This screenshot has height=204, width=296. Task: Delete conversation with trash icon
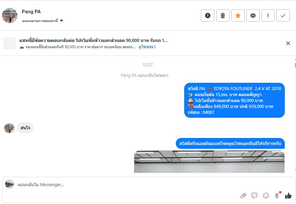pyautogui.click(x=223, y=15)
